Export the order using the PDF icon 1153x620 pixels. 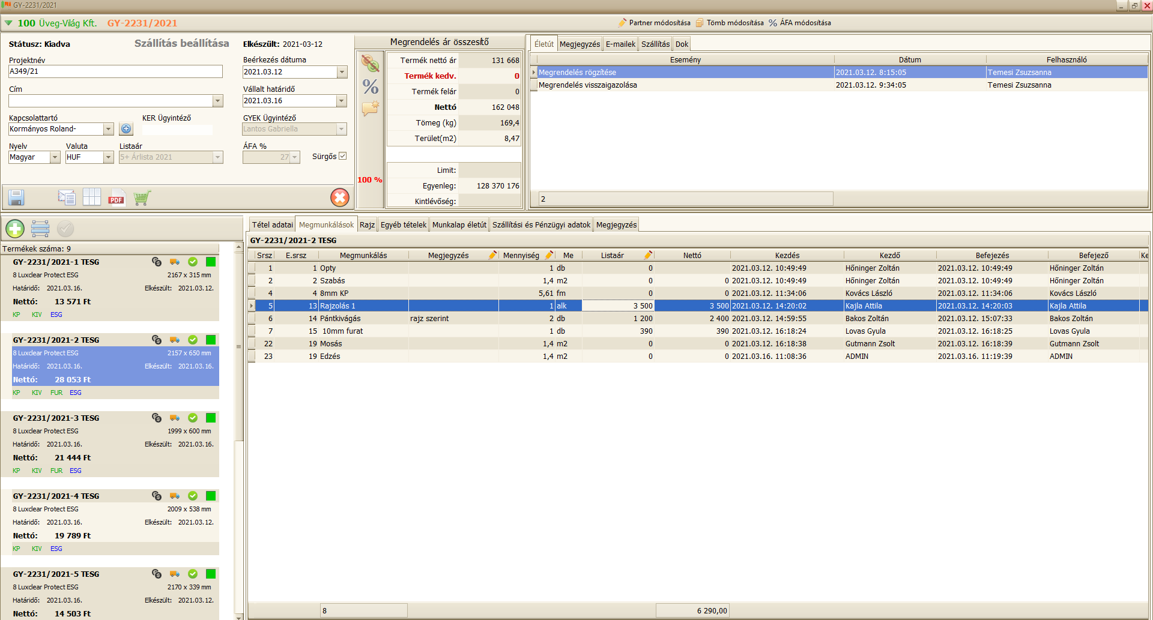pos(116,197)
